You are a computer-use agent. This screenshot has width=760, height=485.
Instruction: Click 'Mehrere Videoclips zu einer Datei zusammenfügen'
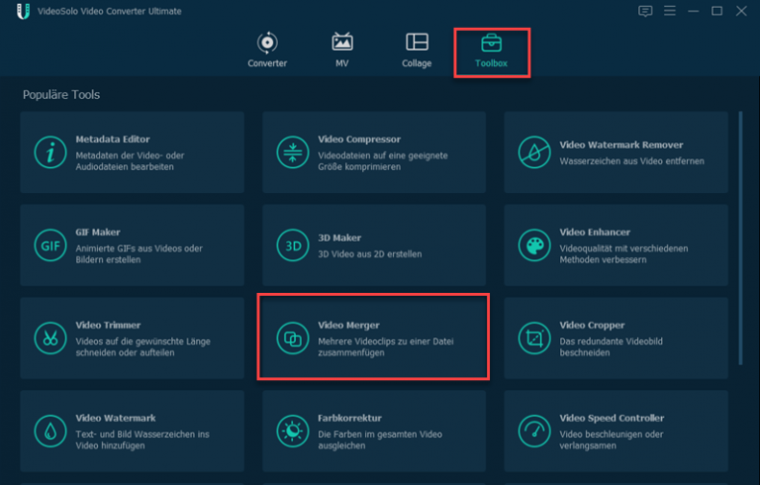tap(386, 346)
